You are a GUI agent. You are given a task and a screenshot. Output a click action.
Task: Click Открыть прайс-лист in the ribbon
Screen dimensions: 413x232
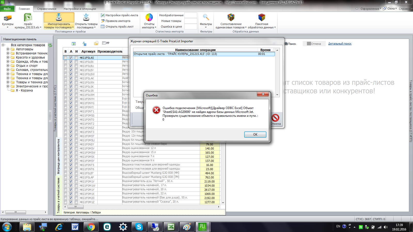pyautogui.click(x=117, y=27)
